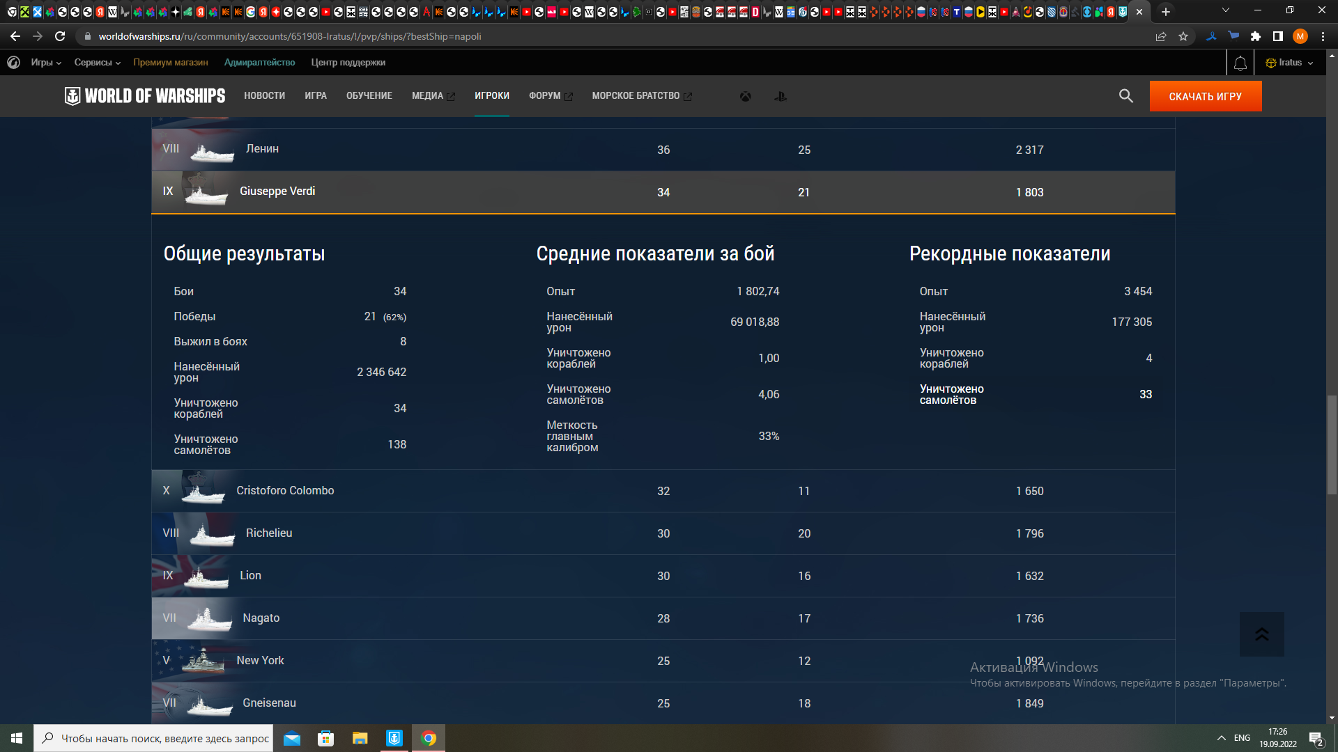The height and width of the screenshot is (752, 1338).
Task: Open the Игры dropdown menu
Action: pos(46,63)
